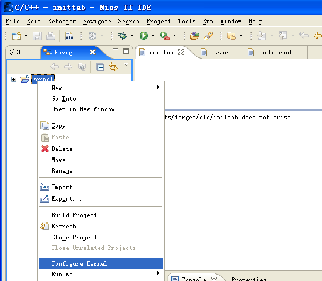Switch to the issue editor tab
Image resolution: width=322 pixels, height=281 pixels.
219,52
